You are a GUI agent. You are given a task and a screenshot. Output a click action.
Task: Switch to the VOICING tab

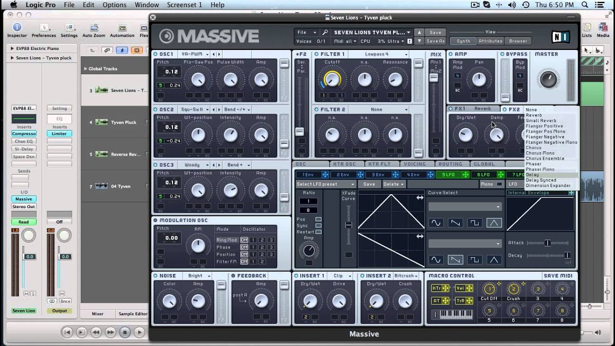point(415,164)
